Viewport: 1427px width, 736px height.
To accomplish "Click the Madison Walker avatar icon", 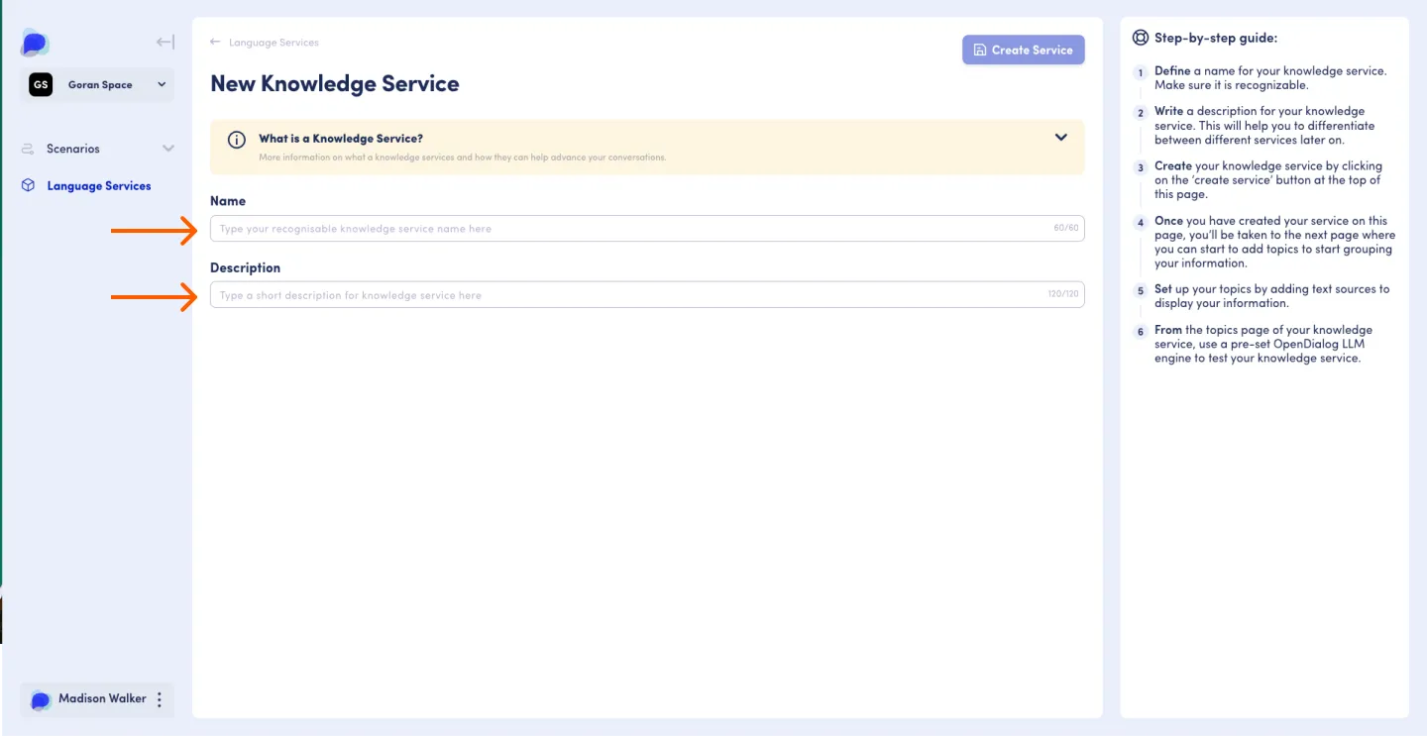I will click(41, 699).
